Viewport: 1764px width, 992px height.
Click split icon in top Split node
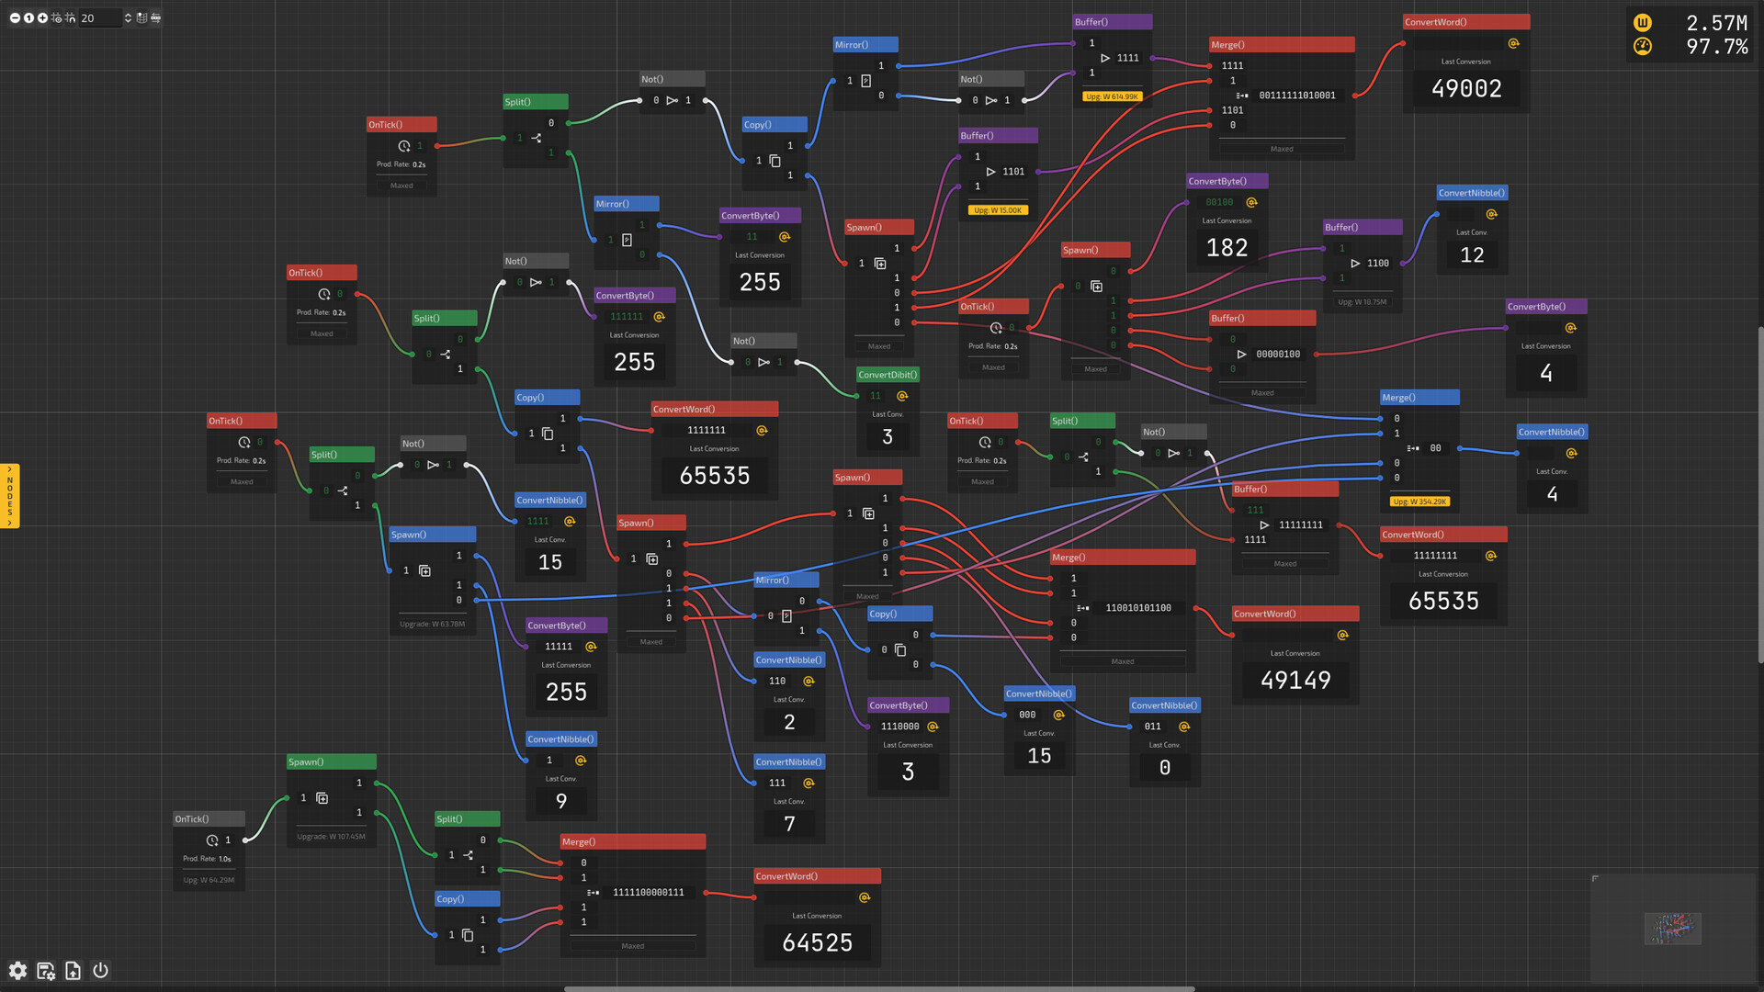(x=537, y=138)
